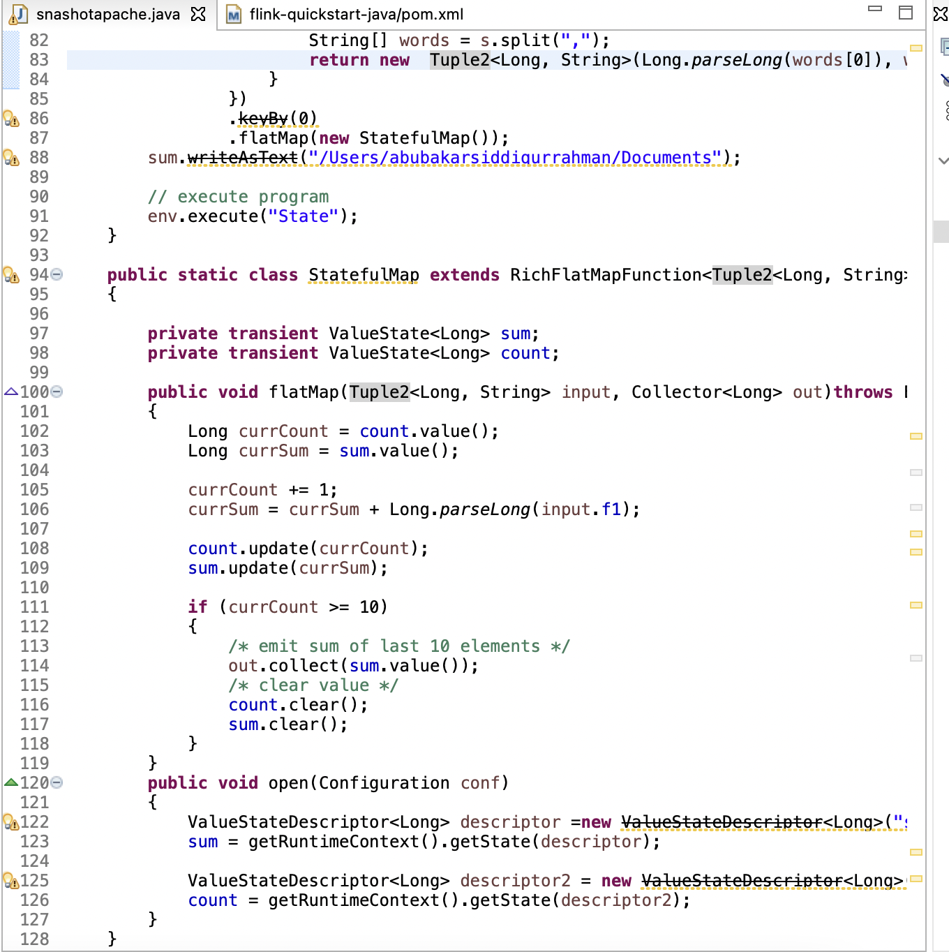Viewport: 949px width, 952px height.
Task: Maximize the editor area
Action: [906, 13]
